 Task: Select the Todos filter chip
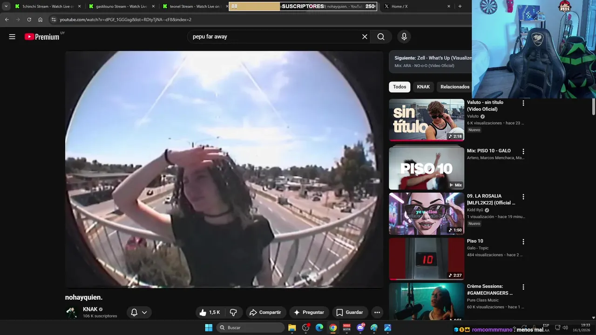click(x=400, y=87)
